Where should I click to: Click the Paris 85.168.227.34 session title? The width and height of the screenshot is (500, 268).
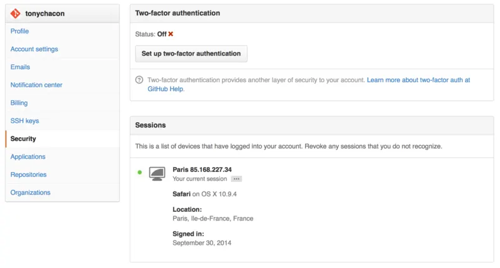[x=202, y=170]
